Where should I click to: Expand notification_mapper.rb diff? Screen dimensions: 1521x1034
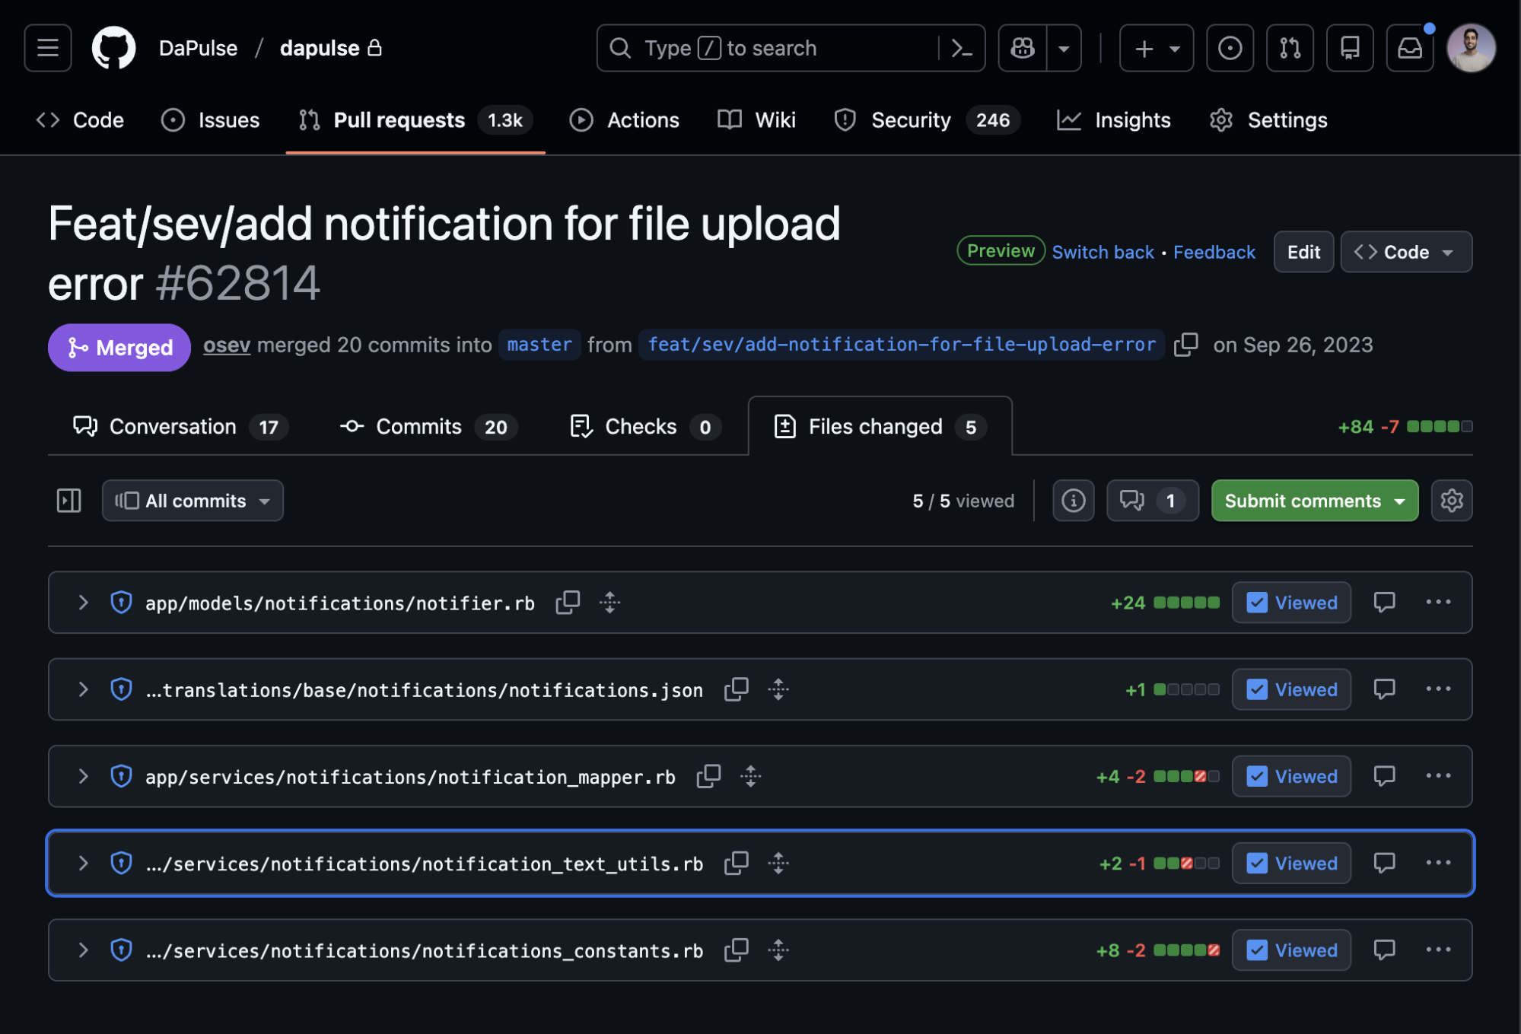pos(83,776)
